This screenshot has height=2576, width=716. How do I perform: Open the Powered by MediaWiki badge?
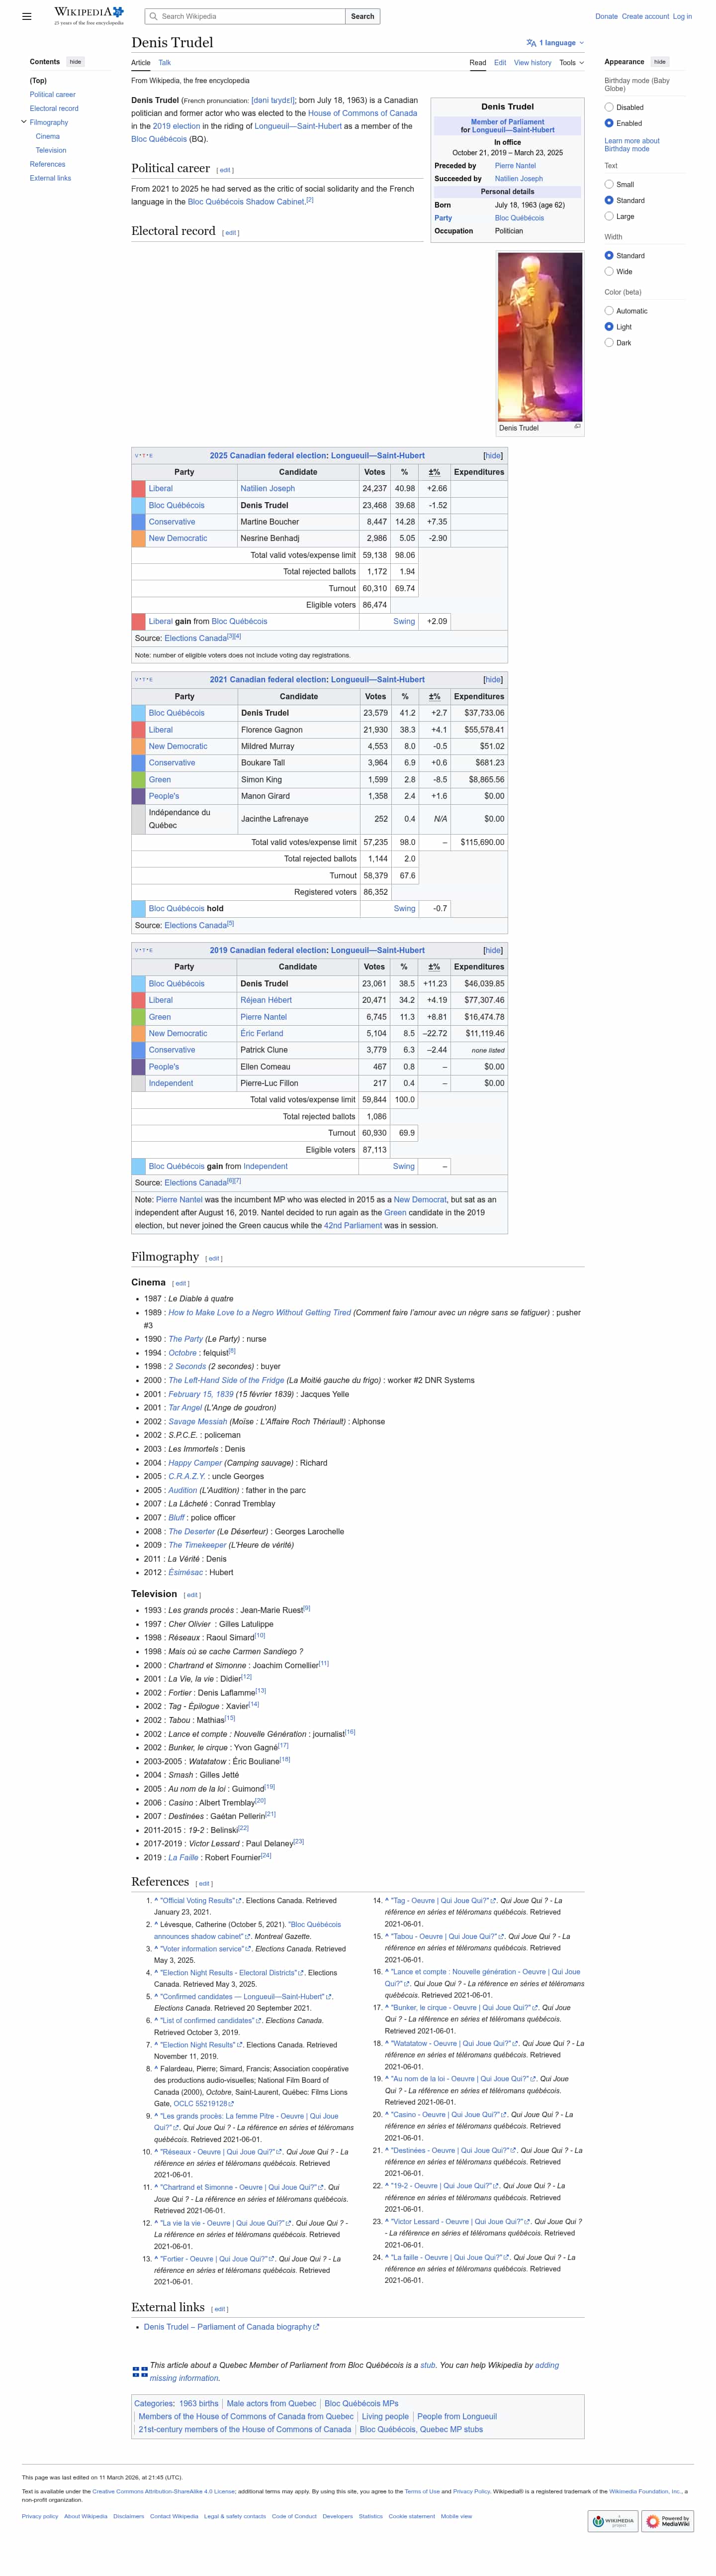tap(667, 2521)
